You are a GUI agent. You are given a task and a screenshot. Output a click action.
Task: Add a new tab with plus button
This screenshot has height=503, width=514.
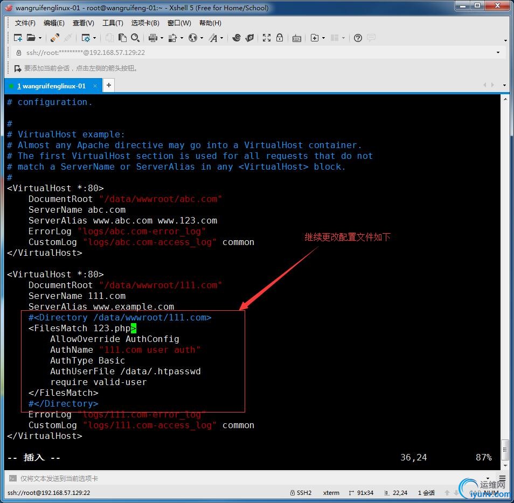point(108,86)
